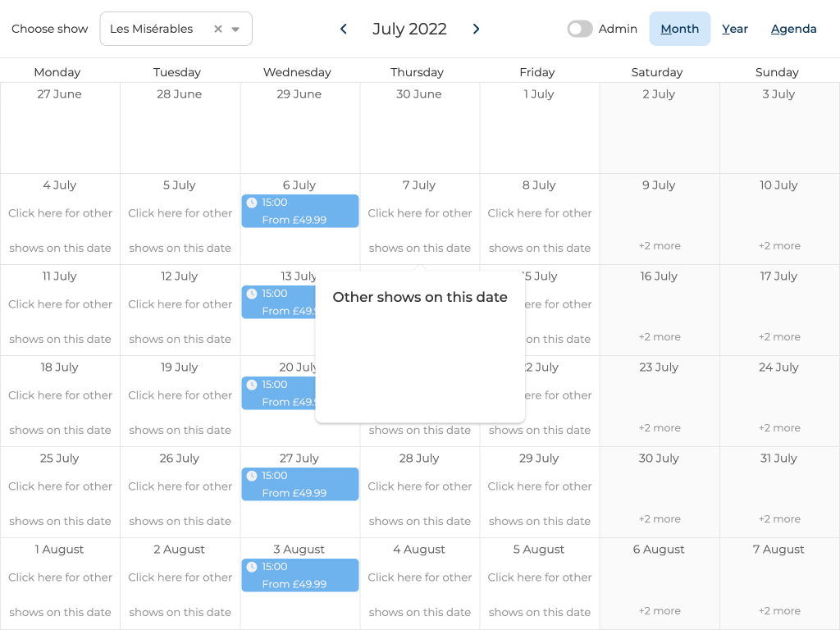Open the Agenda view
The height and width of the screenshot is (630, 840).
[793, 29]
